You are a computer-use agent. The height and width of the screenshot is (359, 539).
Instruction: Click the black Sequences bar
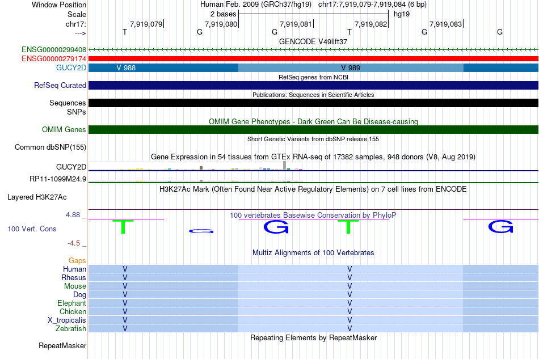click(x=313, y=103)
